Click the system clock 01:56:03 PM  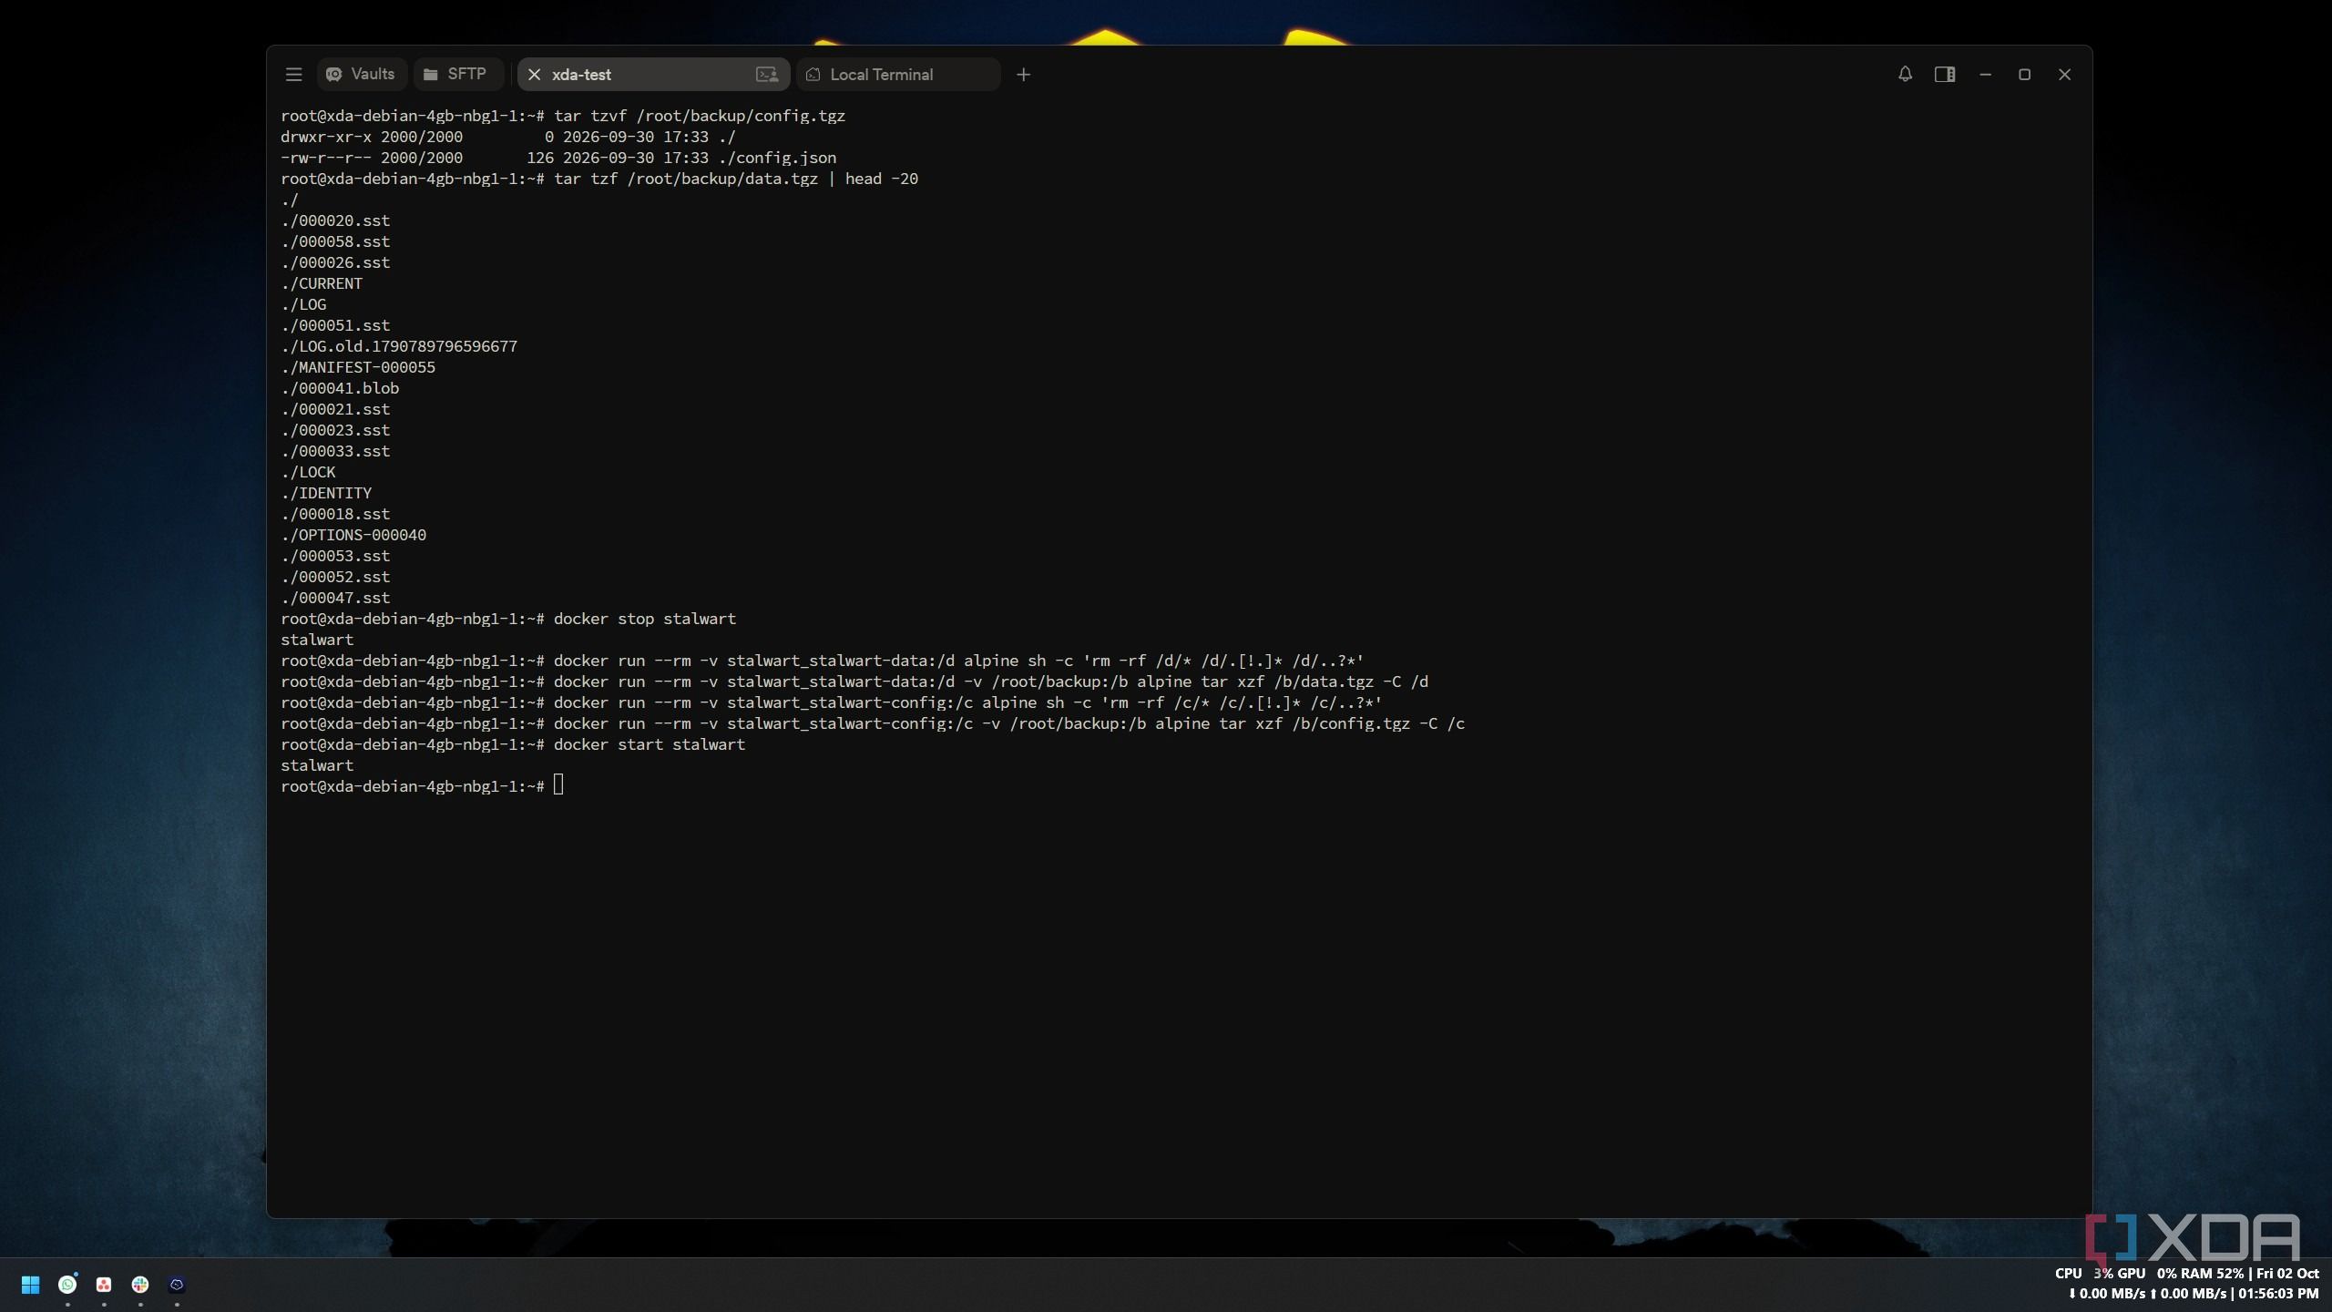pyautogui.click(x=2278, y=1294)
